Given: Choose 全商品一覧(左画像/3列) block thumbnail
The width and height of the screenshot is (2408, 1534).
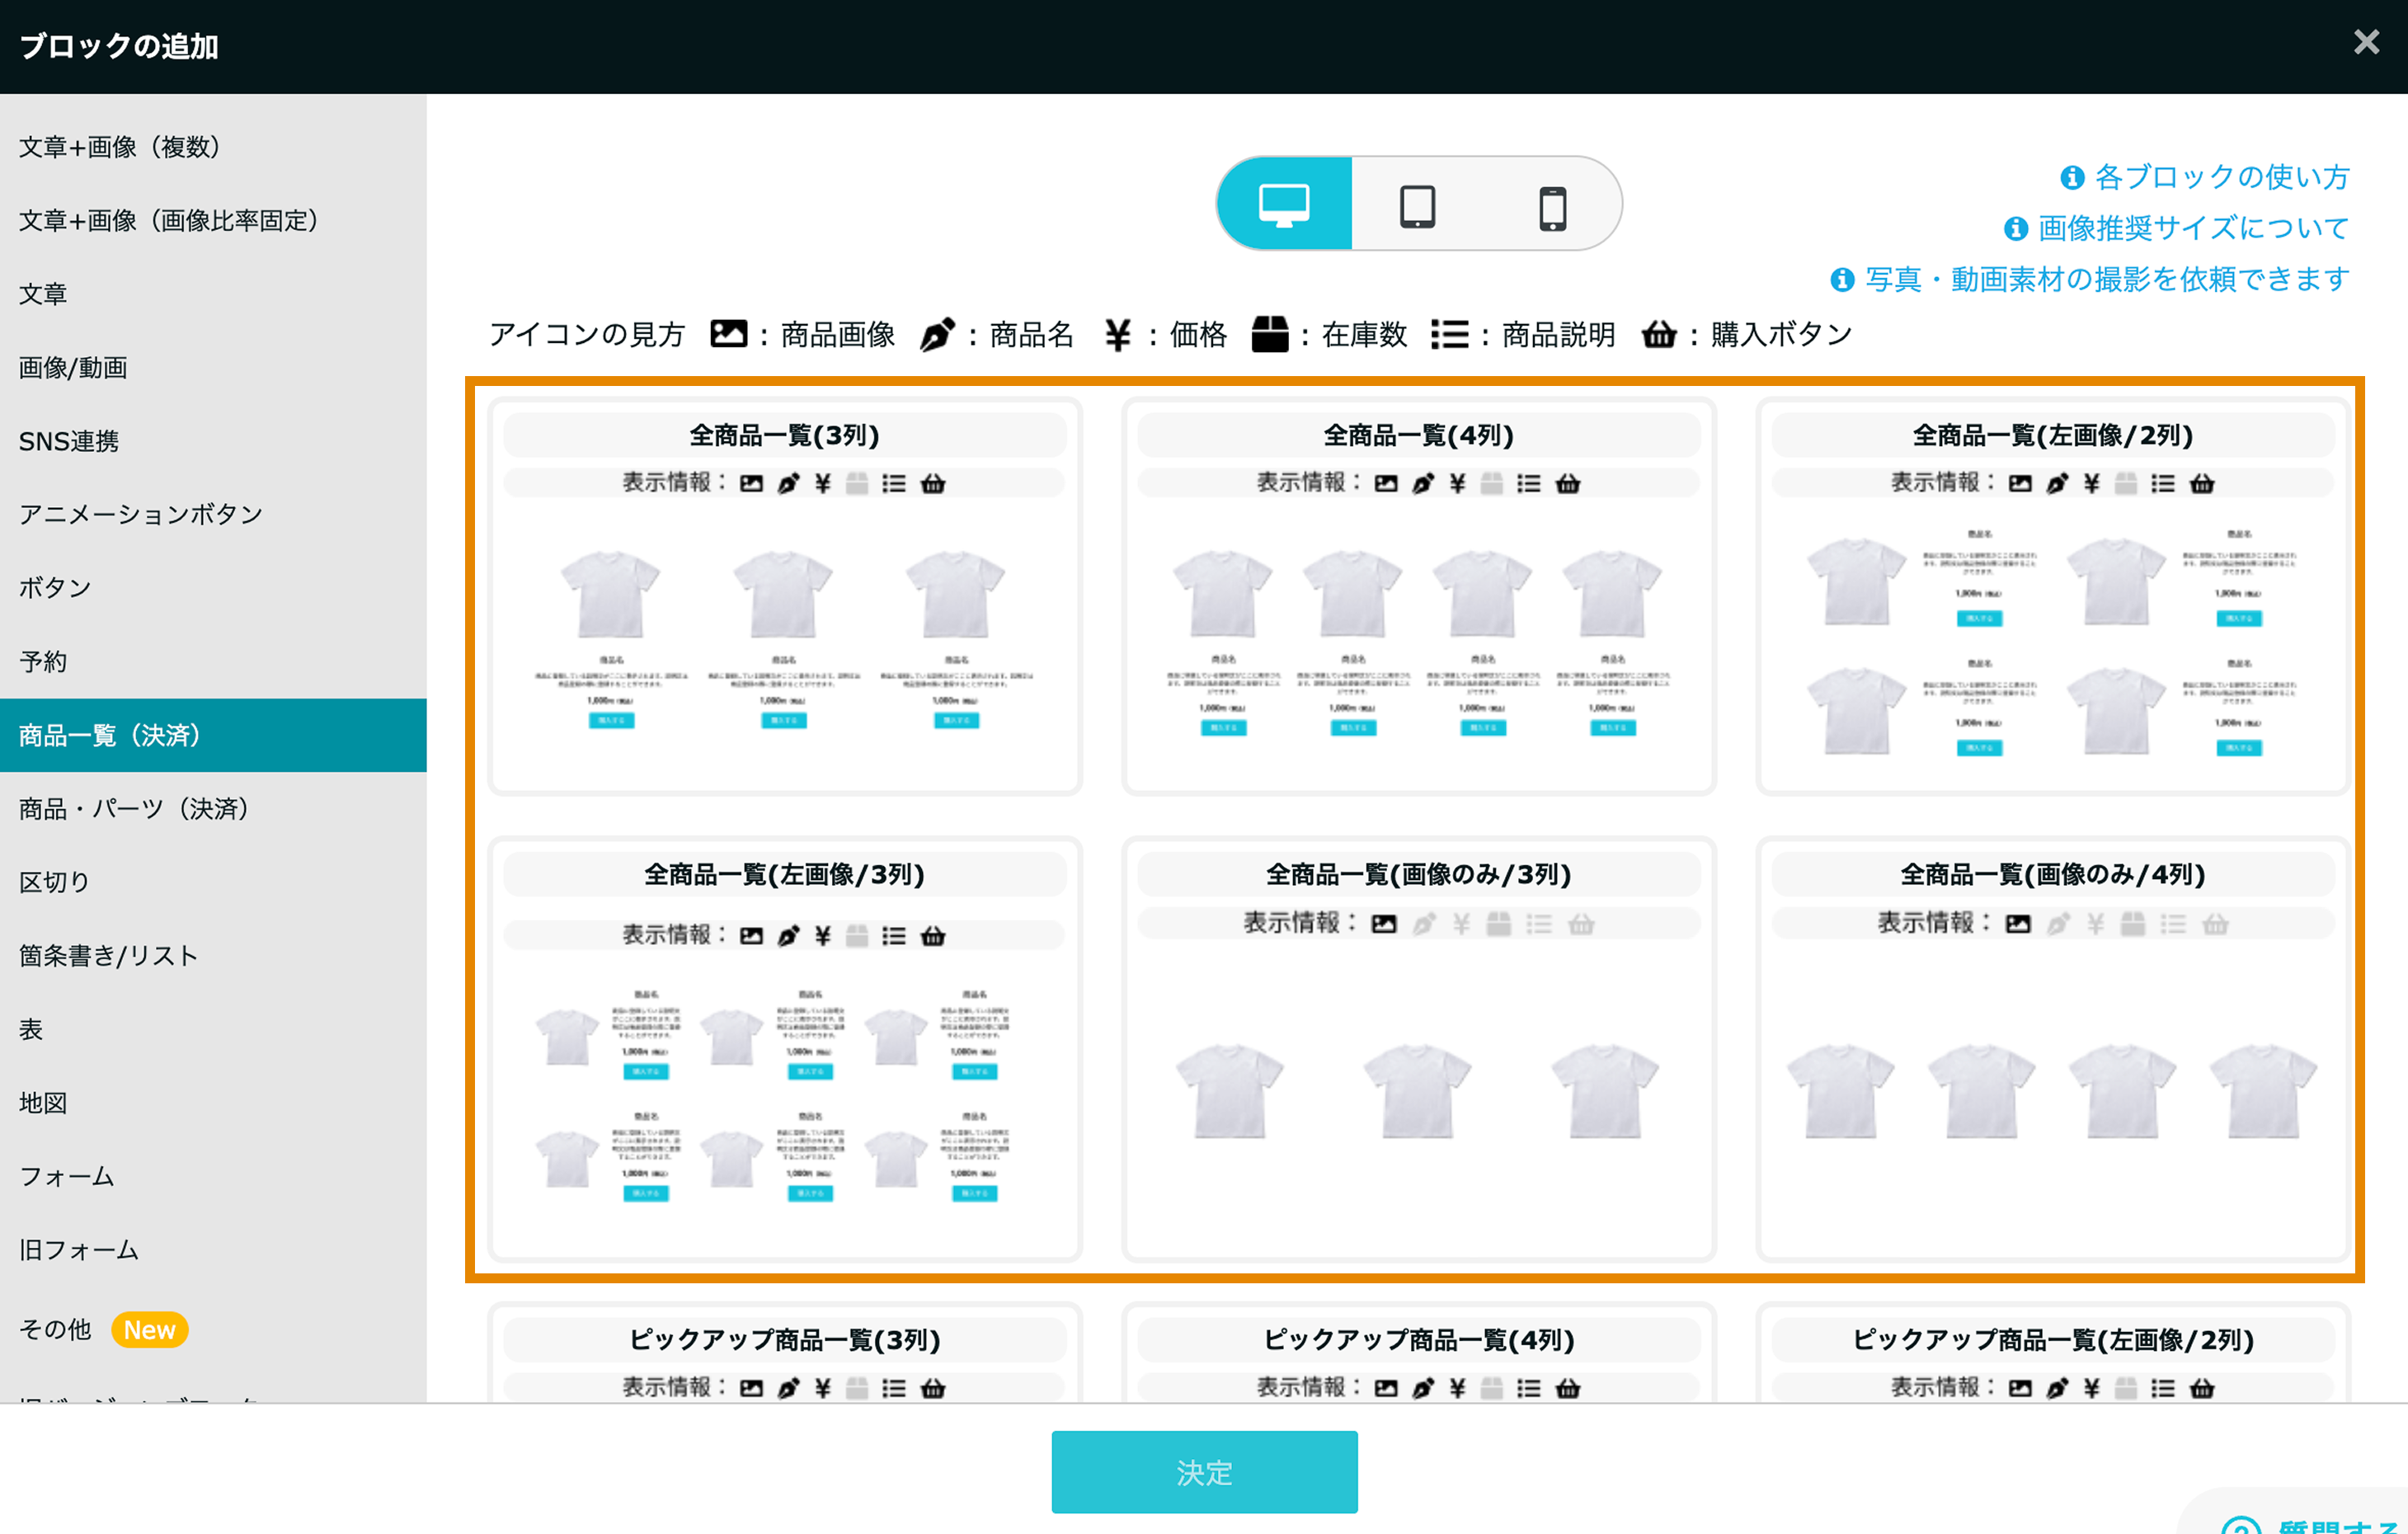Looking at the screenshot, I should pos(785,1048).
